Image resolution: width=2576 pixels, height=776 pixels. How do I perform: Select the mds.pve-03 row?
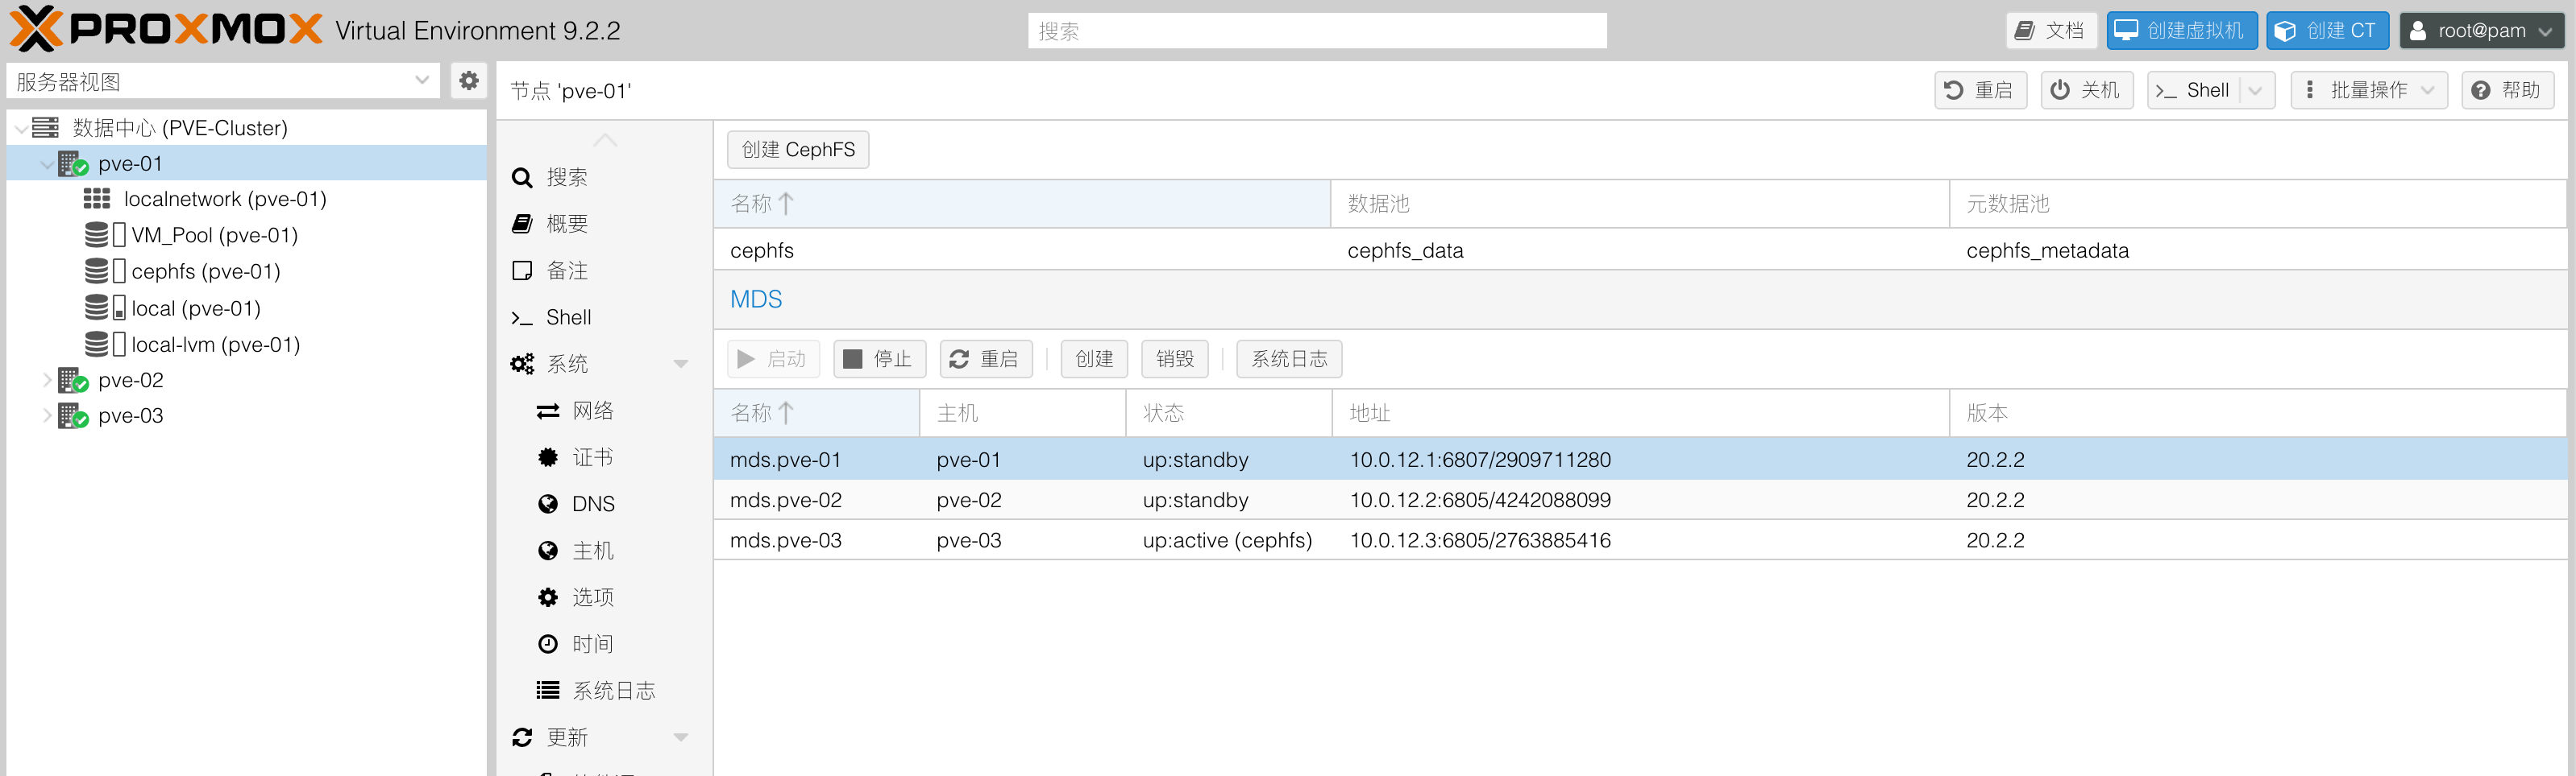tap(1640, 540)
